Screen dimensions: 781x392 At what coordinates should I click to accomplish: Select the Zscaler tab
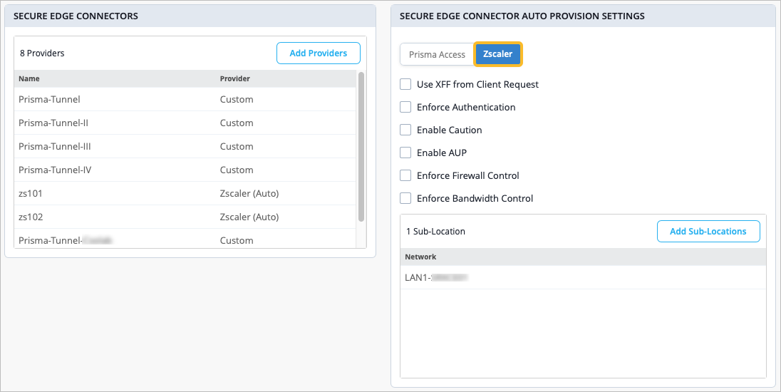(497, 53)
